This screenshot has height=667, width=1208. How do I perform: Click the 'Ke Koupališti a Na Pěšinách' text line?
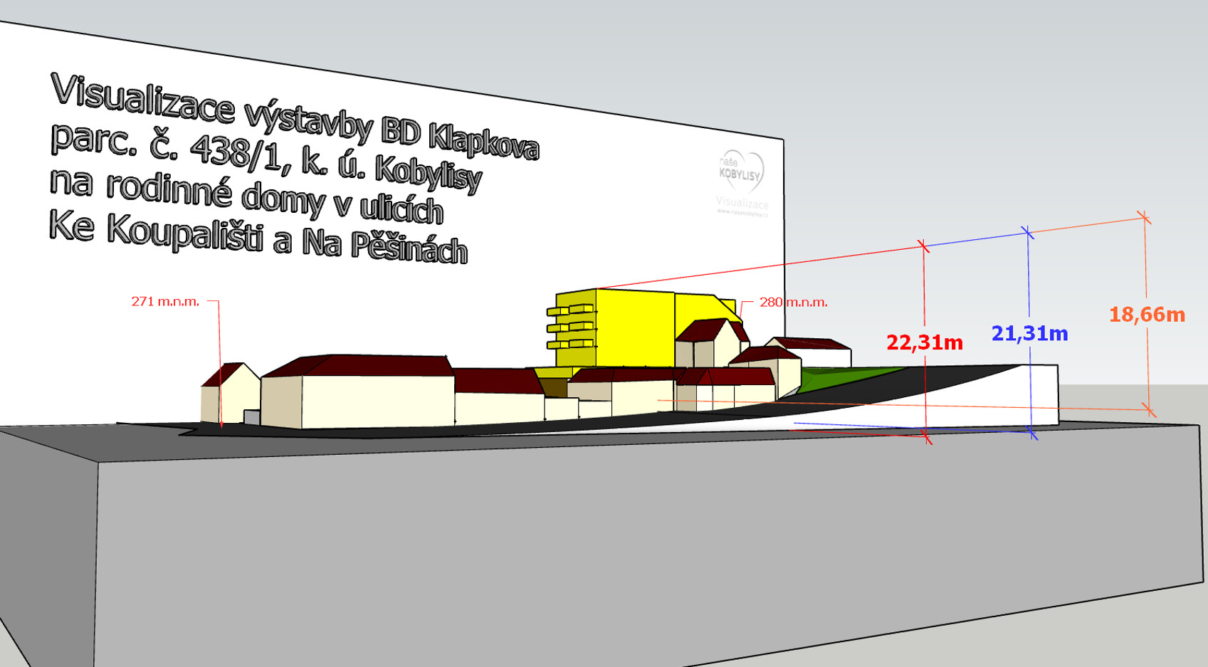tap(258, 236)
